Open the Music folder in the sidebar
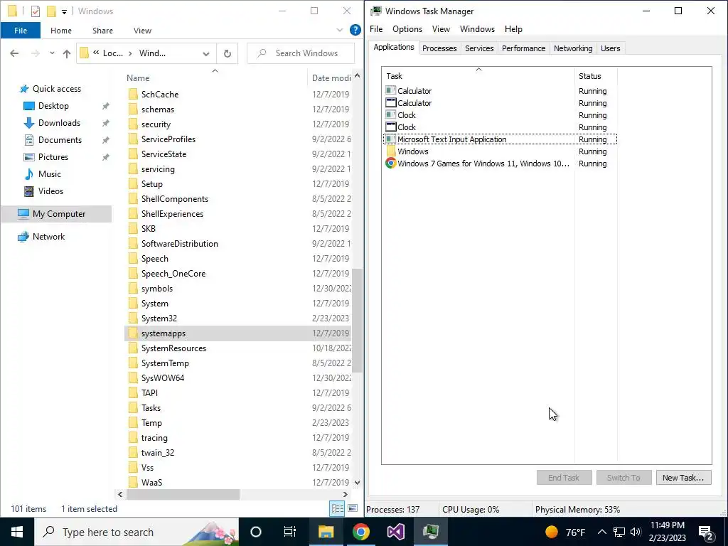The image size is (728, 546). pyautogui.click(x=49, y=174)
